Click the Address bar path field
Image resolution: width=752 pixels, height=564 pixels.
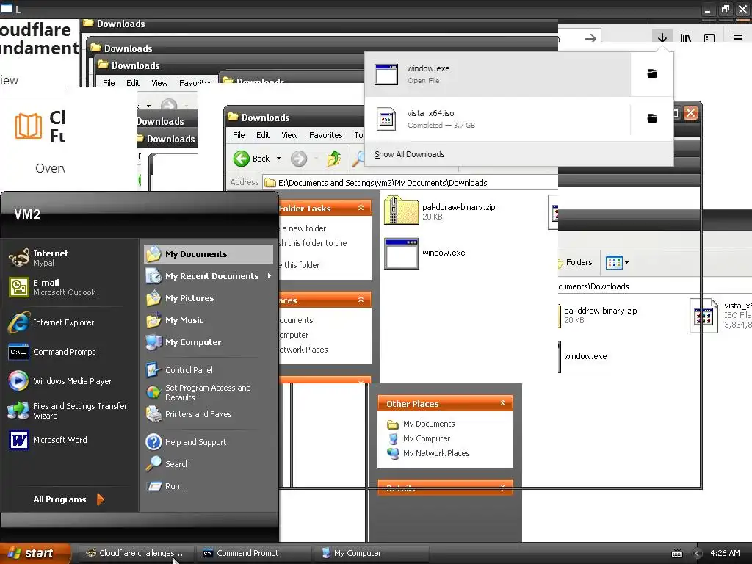click(x=410, y=183)
